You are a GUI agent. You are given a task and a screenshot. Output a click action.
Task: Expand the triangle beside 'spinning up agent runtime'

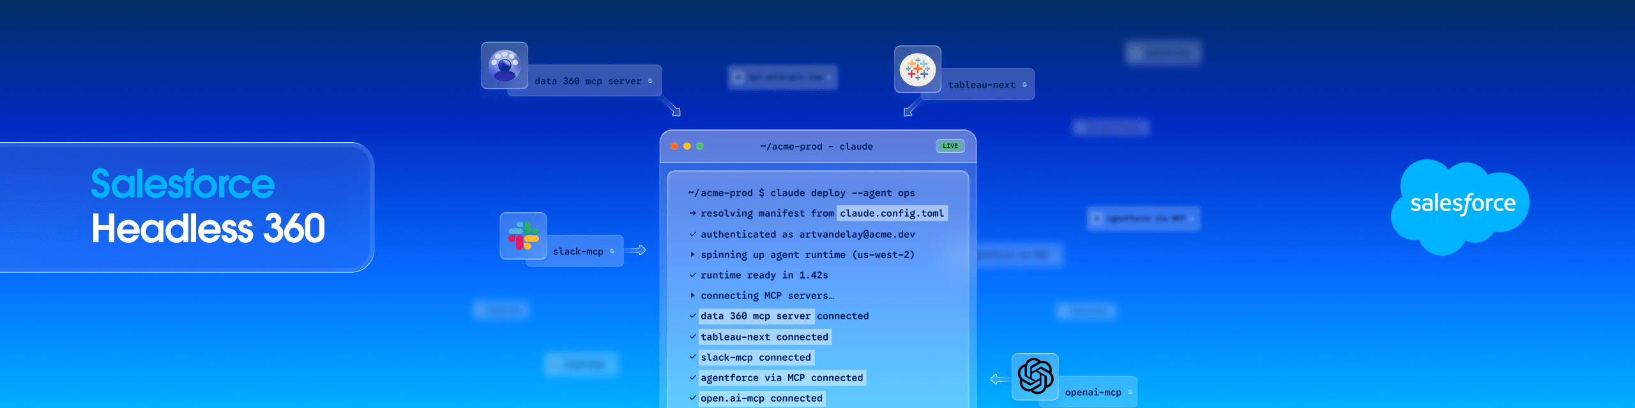(692, 254)
